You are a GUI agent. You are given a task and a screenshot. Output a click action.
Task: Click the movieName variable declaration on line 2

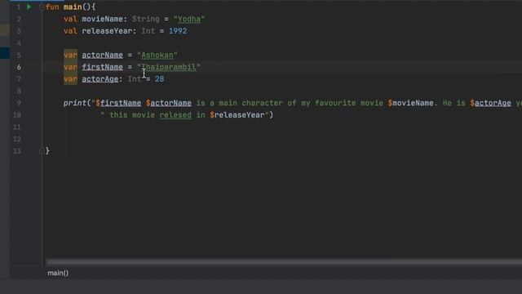click(103, 19)
